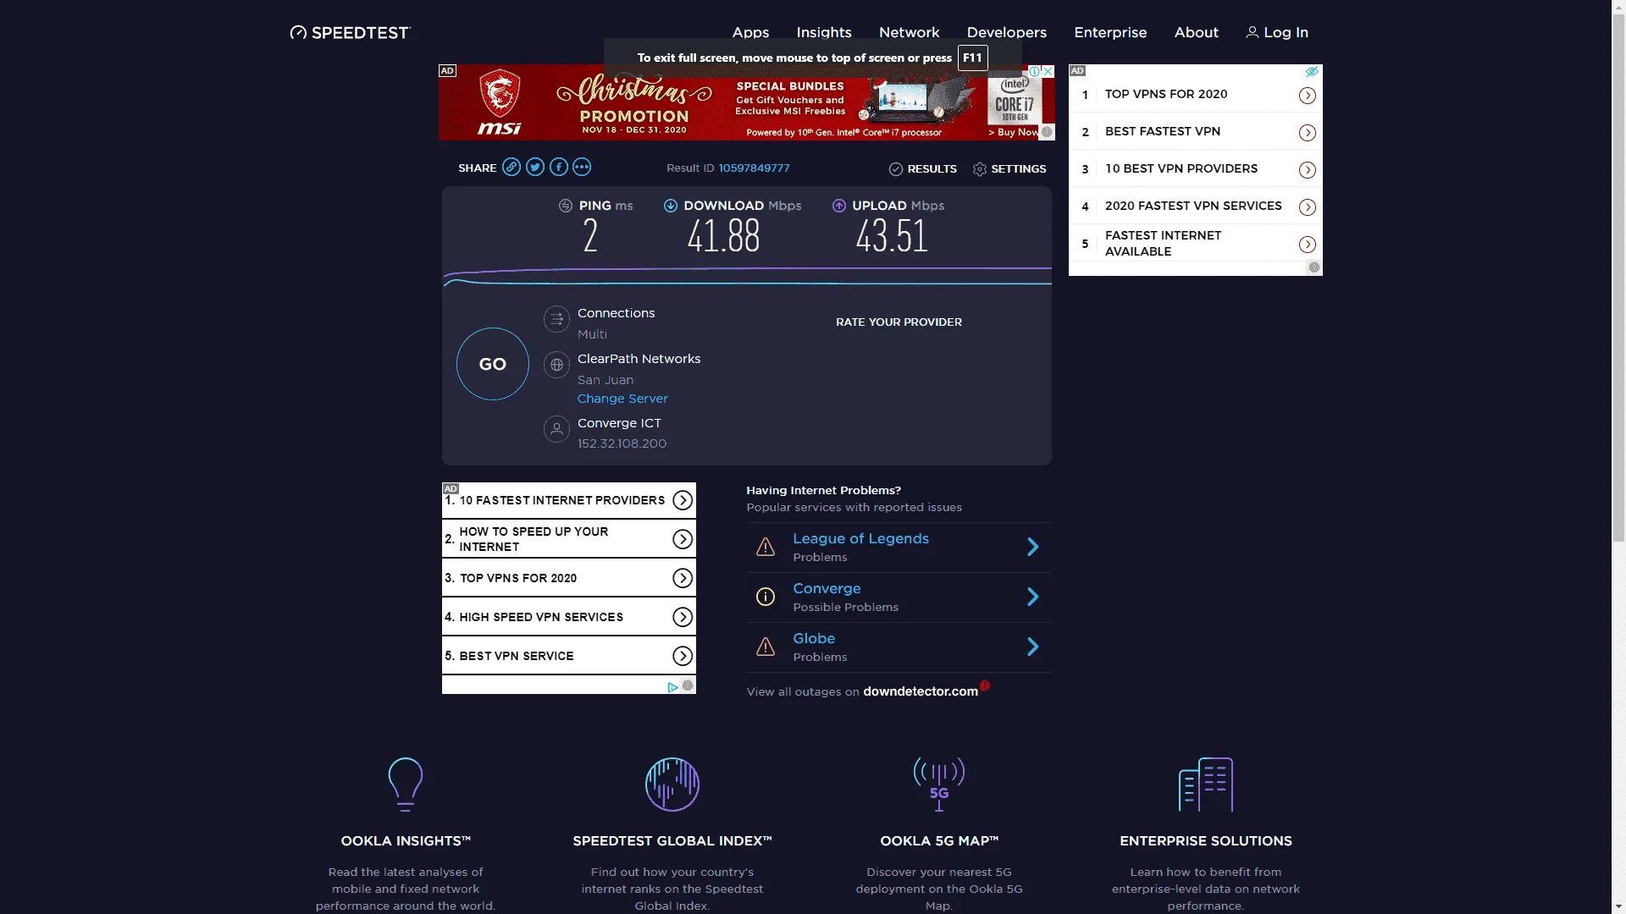Screen dimensions: 1626x914
Task: Open result ID 10597849777 link
Action: (x=754, y=168)
